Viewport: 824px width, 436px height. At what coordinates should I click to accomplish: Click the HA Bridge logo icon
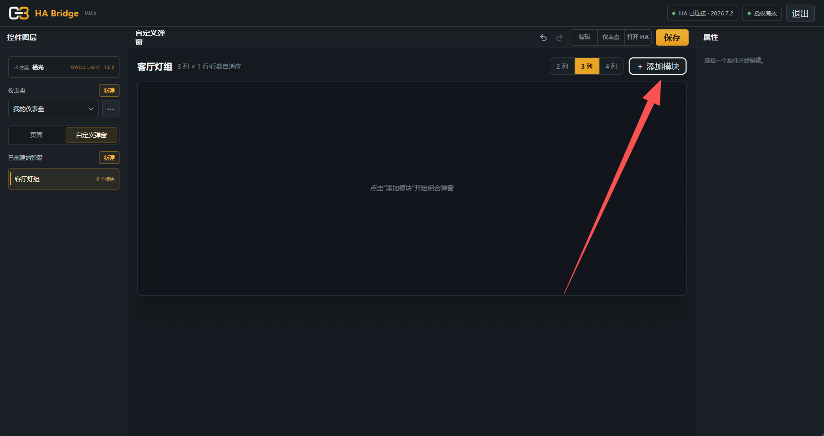tap(19, 13)
